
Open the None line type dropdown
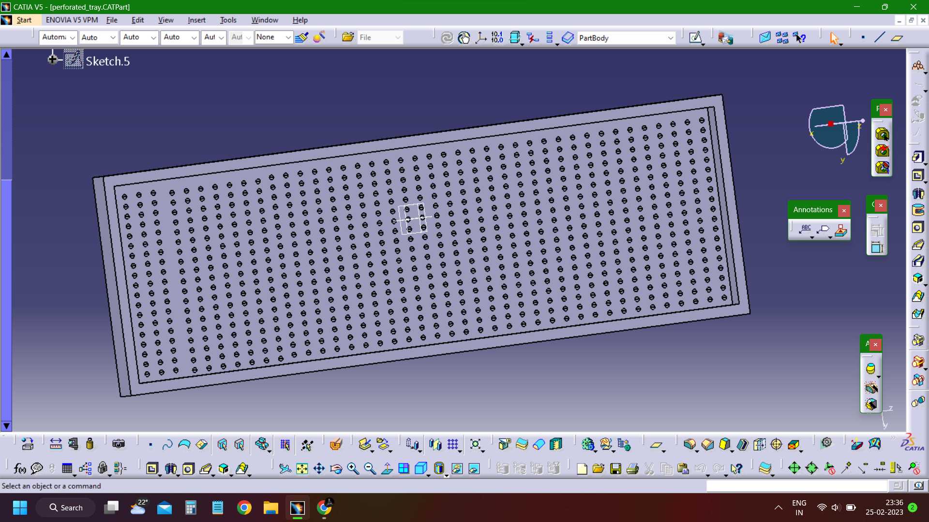click(274, 37)
